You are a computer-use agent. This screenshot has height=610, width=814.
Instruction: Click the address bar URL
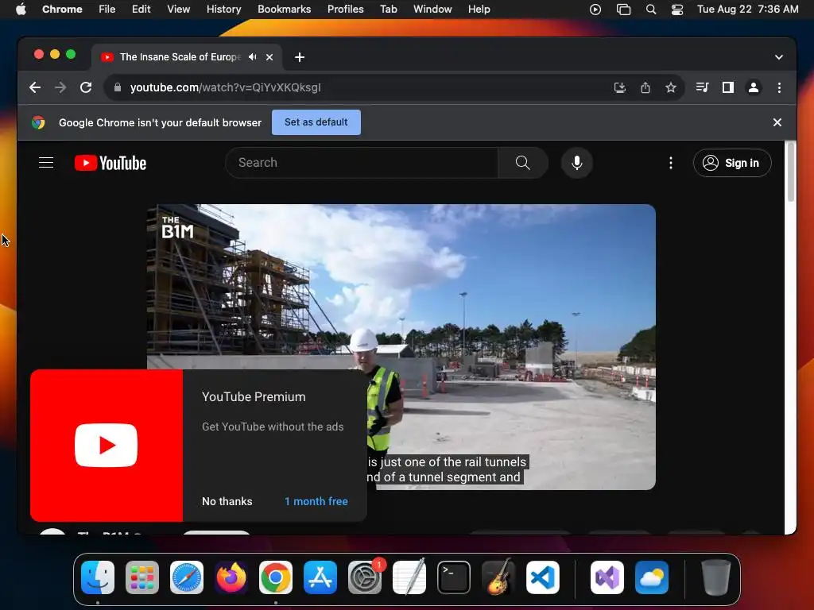point(225,87)
